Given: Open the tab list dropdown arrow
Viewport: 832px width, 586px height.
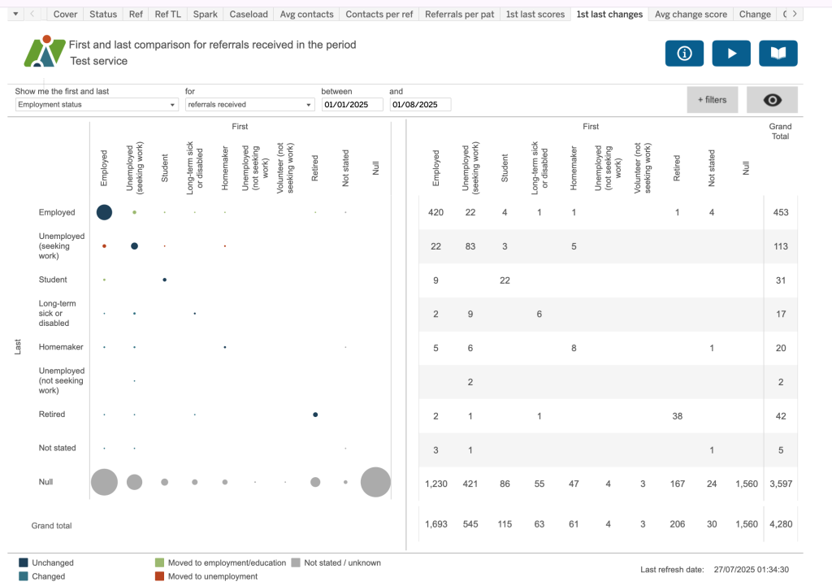Looking at the screenshot, I should tap(15, 14).
